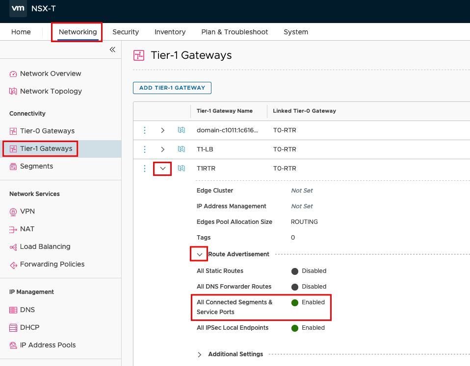This screenshot has width=470, height=366.
Task: Click the Load Balancing sidebar icon
Action: pos(13,247)
